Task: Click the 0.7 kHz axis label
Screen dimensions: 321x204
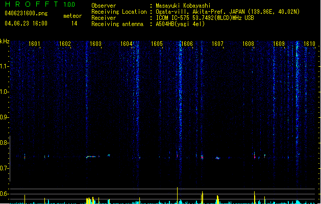Action: click(5, 168)
